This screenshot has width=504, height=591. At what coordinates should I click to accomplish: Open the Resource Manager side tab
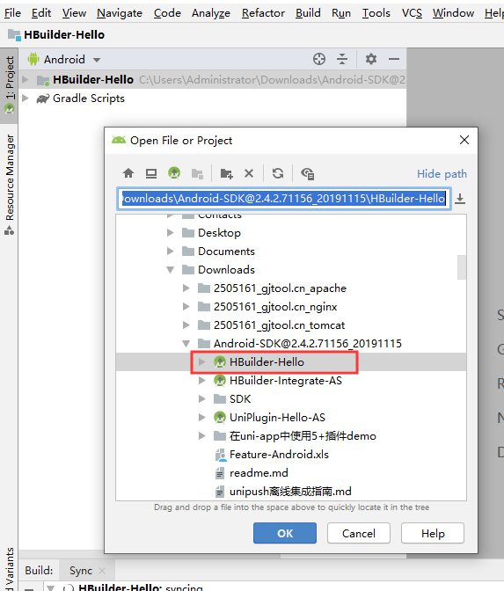tap(9, 185)
